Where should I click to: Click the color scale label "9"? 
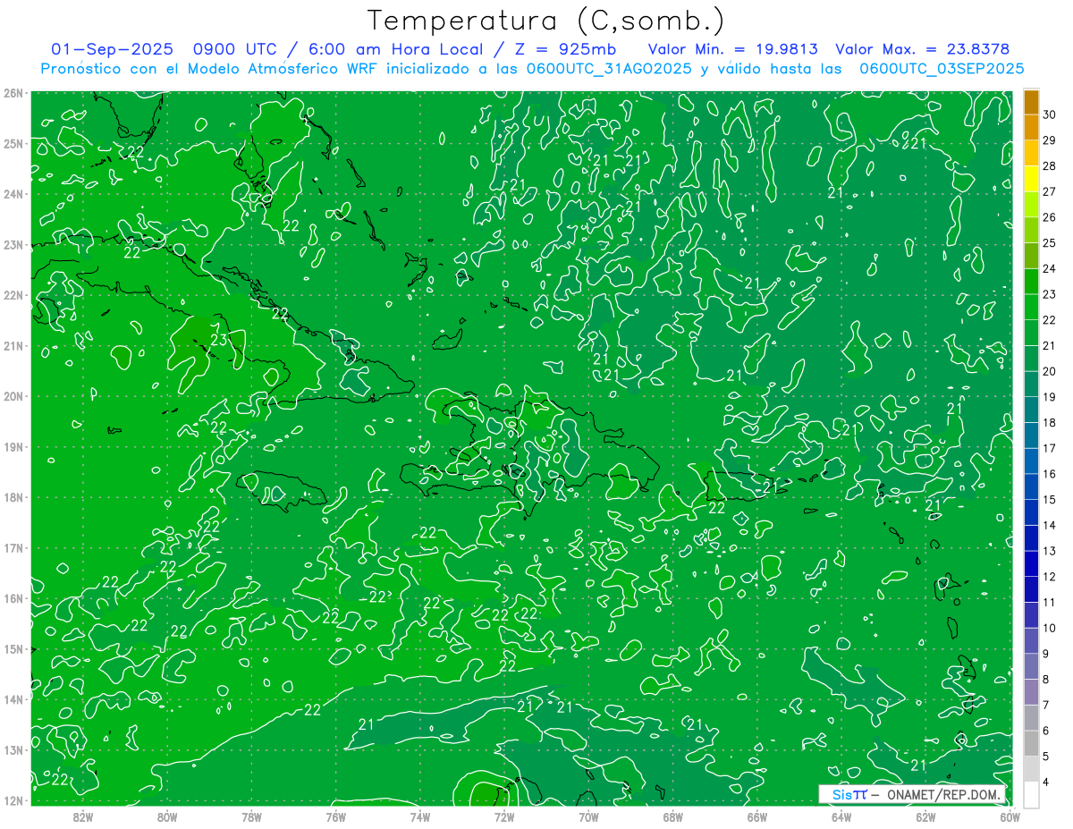coord(1047,654)
